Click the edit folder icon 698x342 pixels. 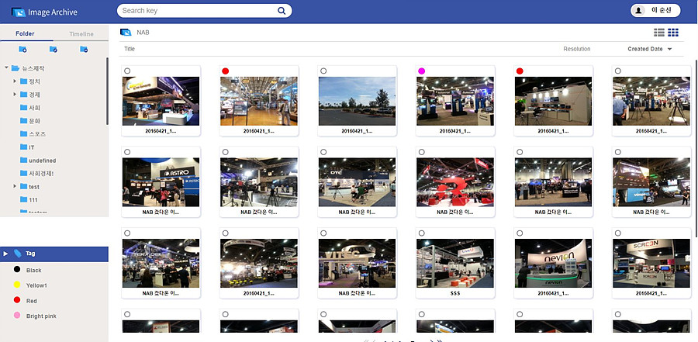53,49
